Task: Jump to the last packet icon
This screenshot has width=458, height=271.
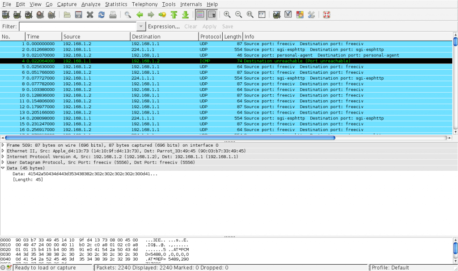Action: click(x=186, y=15)
